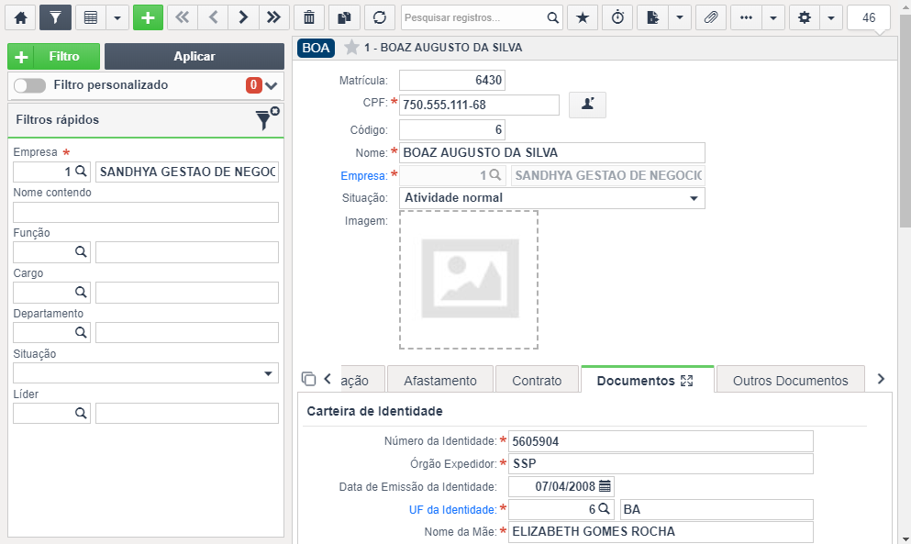Viewport: 911px width, 544px height.
Task: Open attachments paperclip icon
Action: point(711,17)
